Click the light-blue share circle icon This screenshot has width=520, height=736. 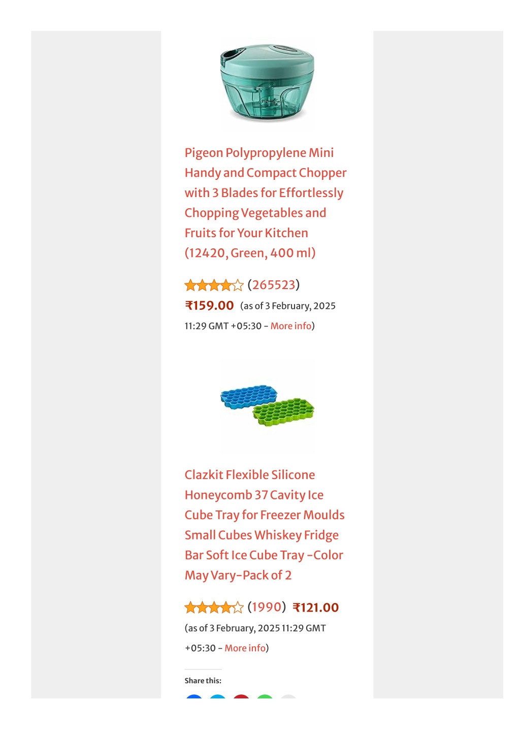pos(217,697)
